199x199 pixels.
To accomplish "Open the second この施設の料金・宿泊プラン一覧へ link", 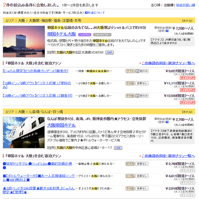I will coord(168,156).
